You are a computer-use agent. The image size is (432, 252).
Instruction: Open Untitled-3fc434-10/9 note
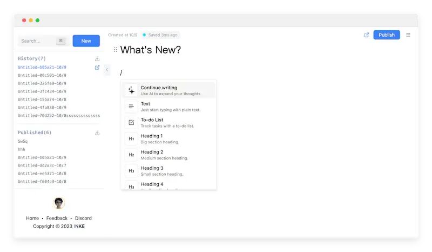42,91
